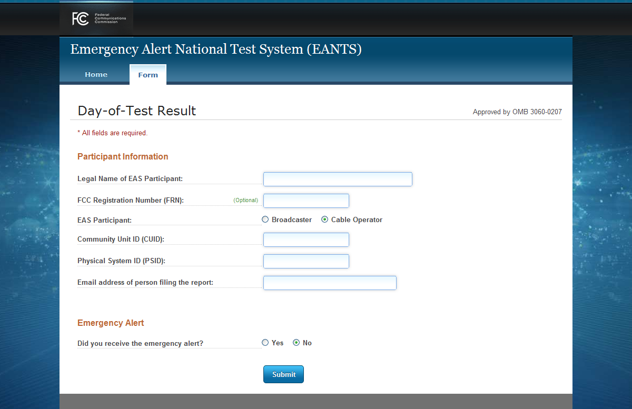Viewport: 632px width, 409px height.
Task: Open the Home tab
Action: pyautogui.click(x=96, y=75)
